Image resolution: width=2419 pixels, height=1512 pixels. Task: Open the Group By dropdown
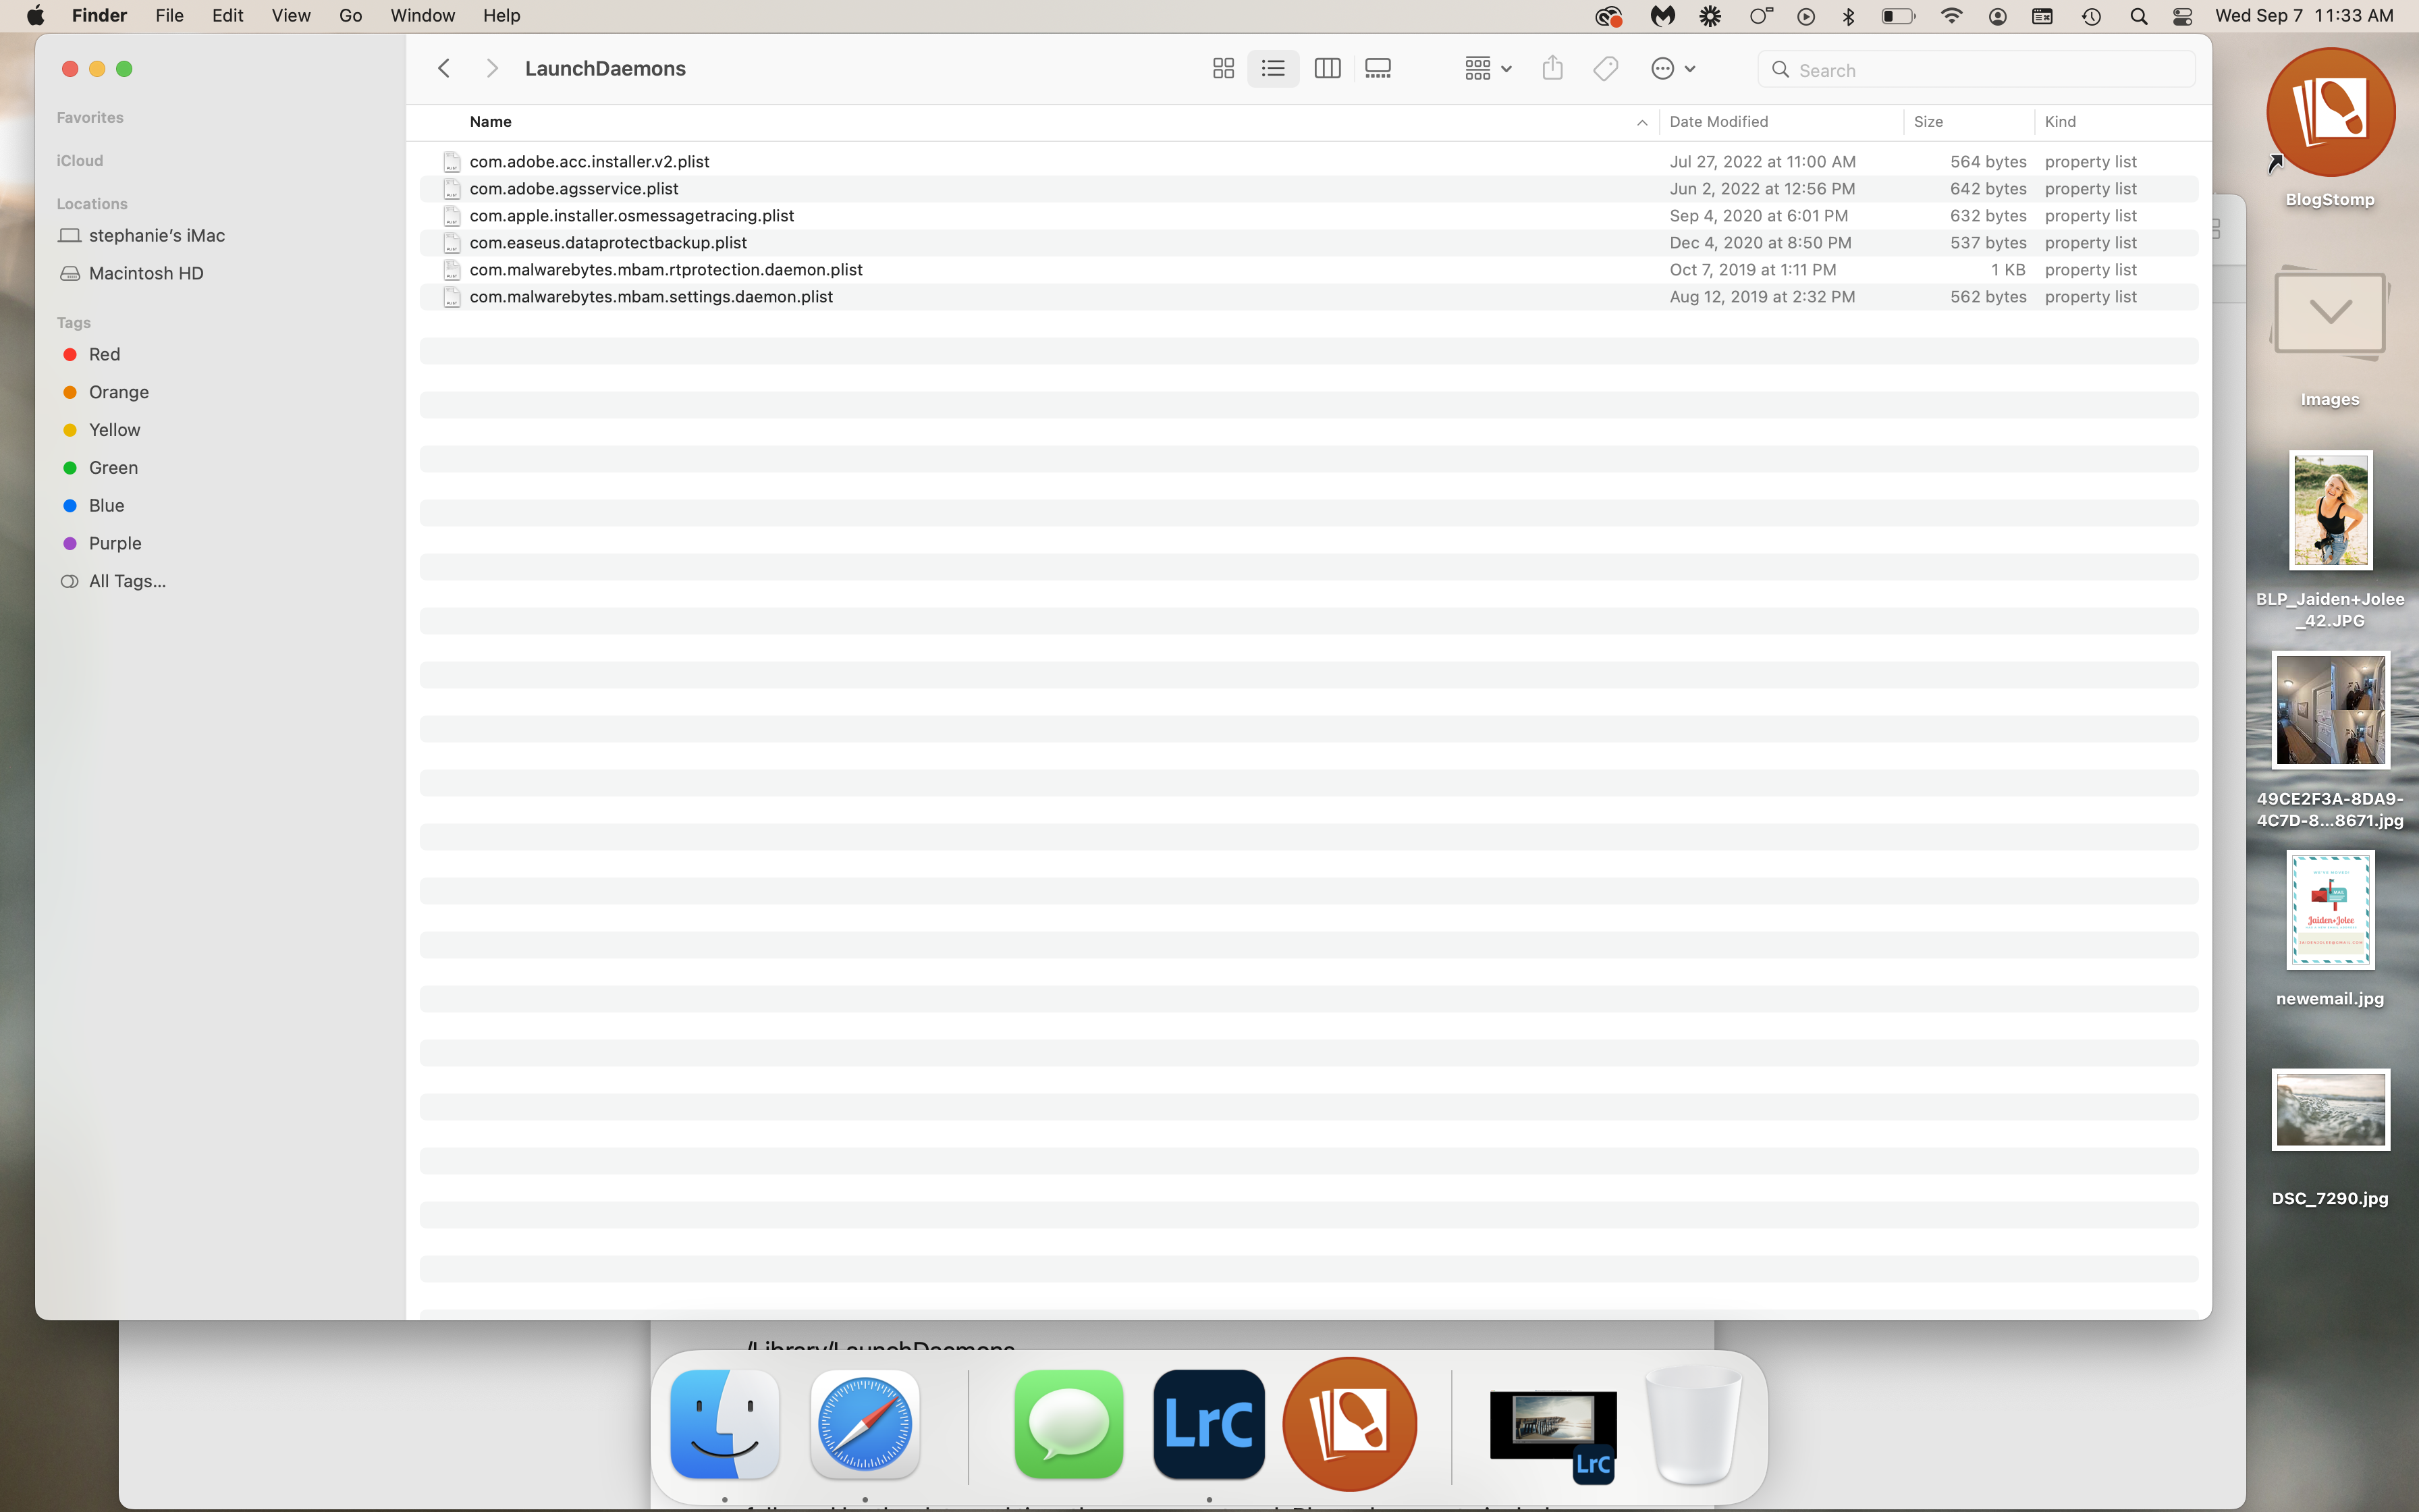click(1488, 69)
